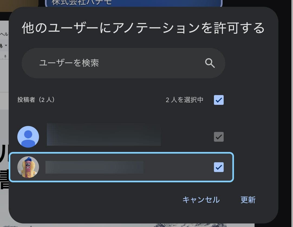The image size is (293, 227).
Task: Click the hot dog mascot avatar
Action: (x=28, y=167)
